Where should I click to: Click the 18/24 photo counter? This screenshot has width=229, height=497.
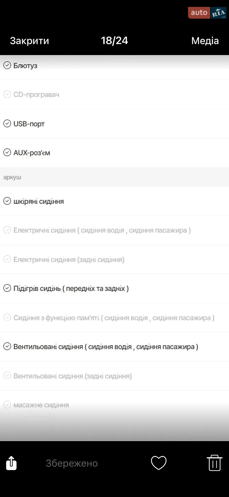click(x=114, y=41)
